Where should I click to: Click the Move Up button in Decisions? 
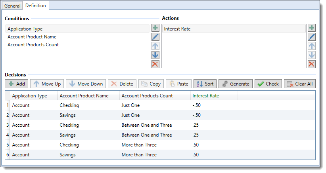tap(47, 84)
